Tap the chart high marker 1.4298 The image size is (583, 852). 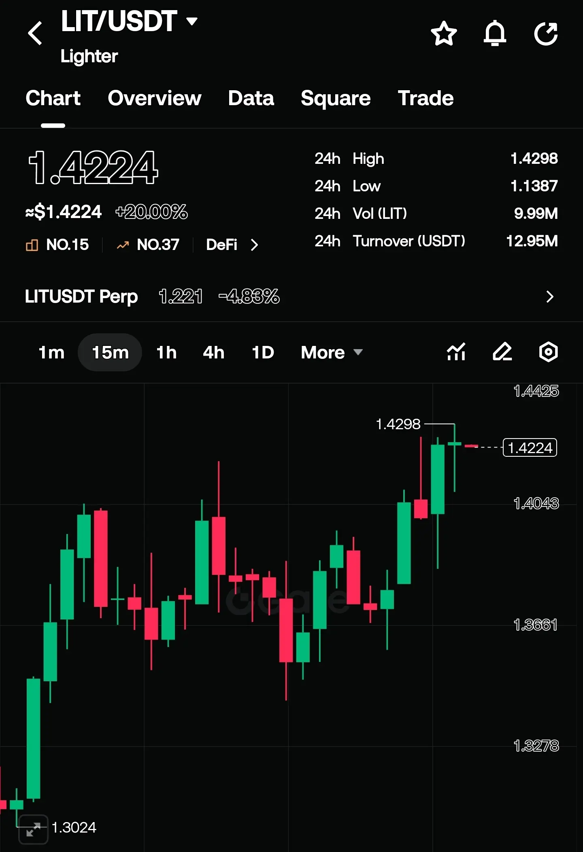(398, 424)
